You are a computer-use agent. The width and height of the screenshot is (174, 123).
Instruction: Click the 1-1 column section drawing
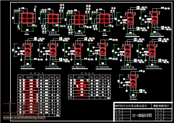click(27, 18)
